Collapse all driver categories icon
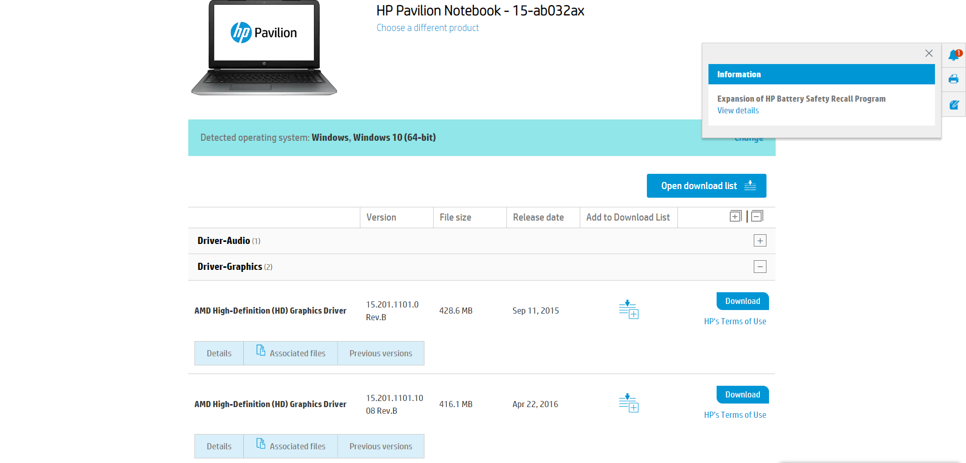 click(757, 217)
